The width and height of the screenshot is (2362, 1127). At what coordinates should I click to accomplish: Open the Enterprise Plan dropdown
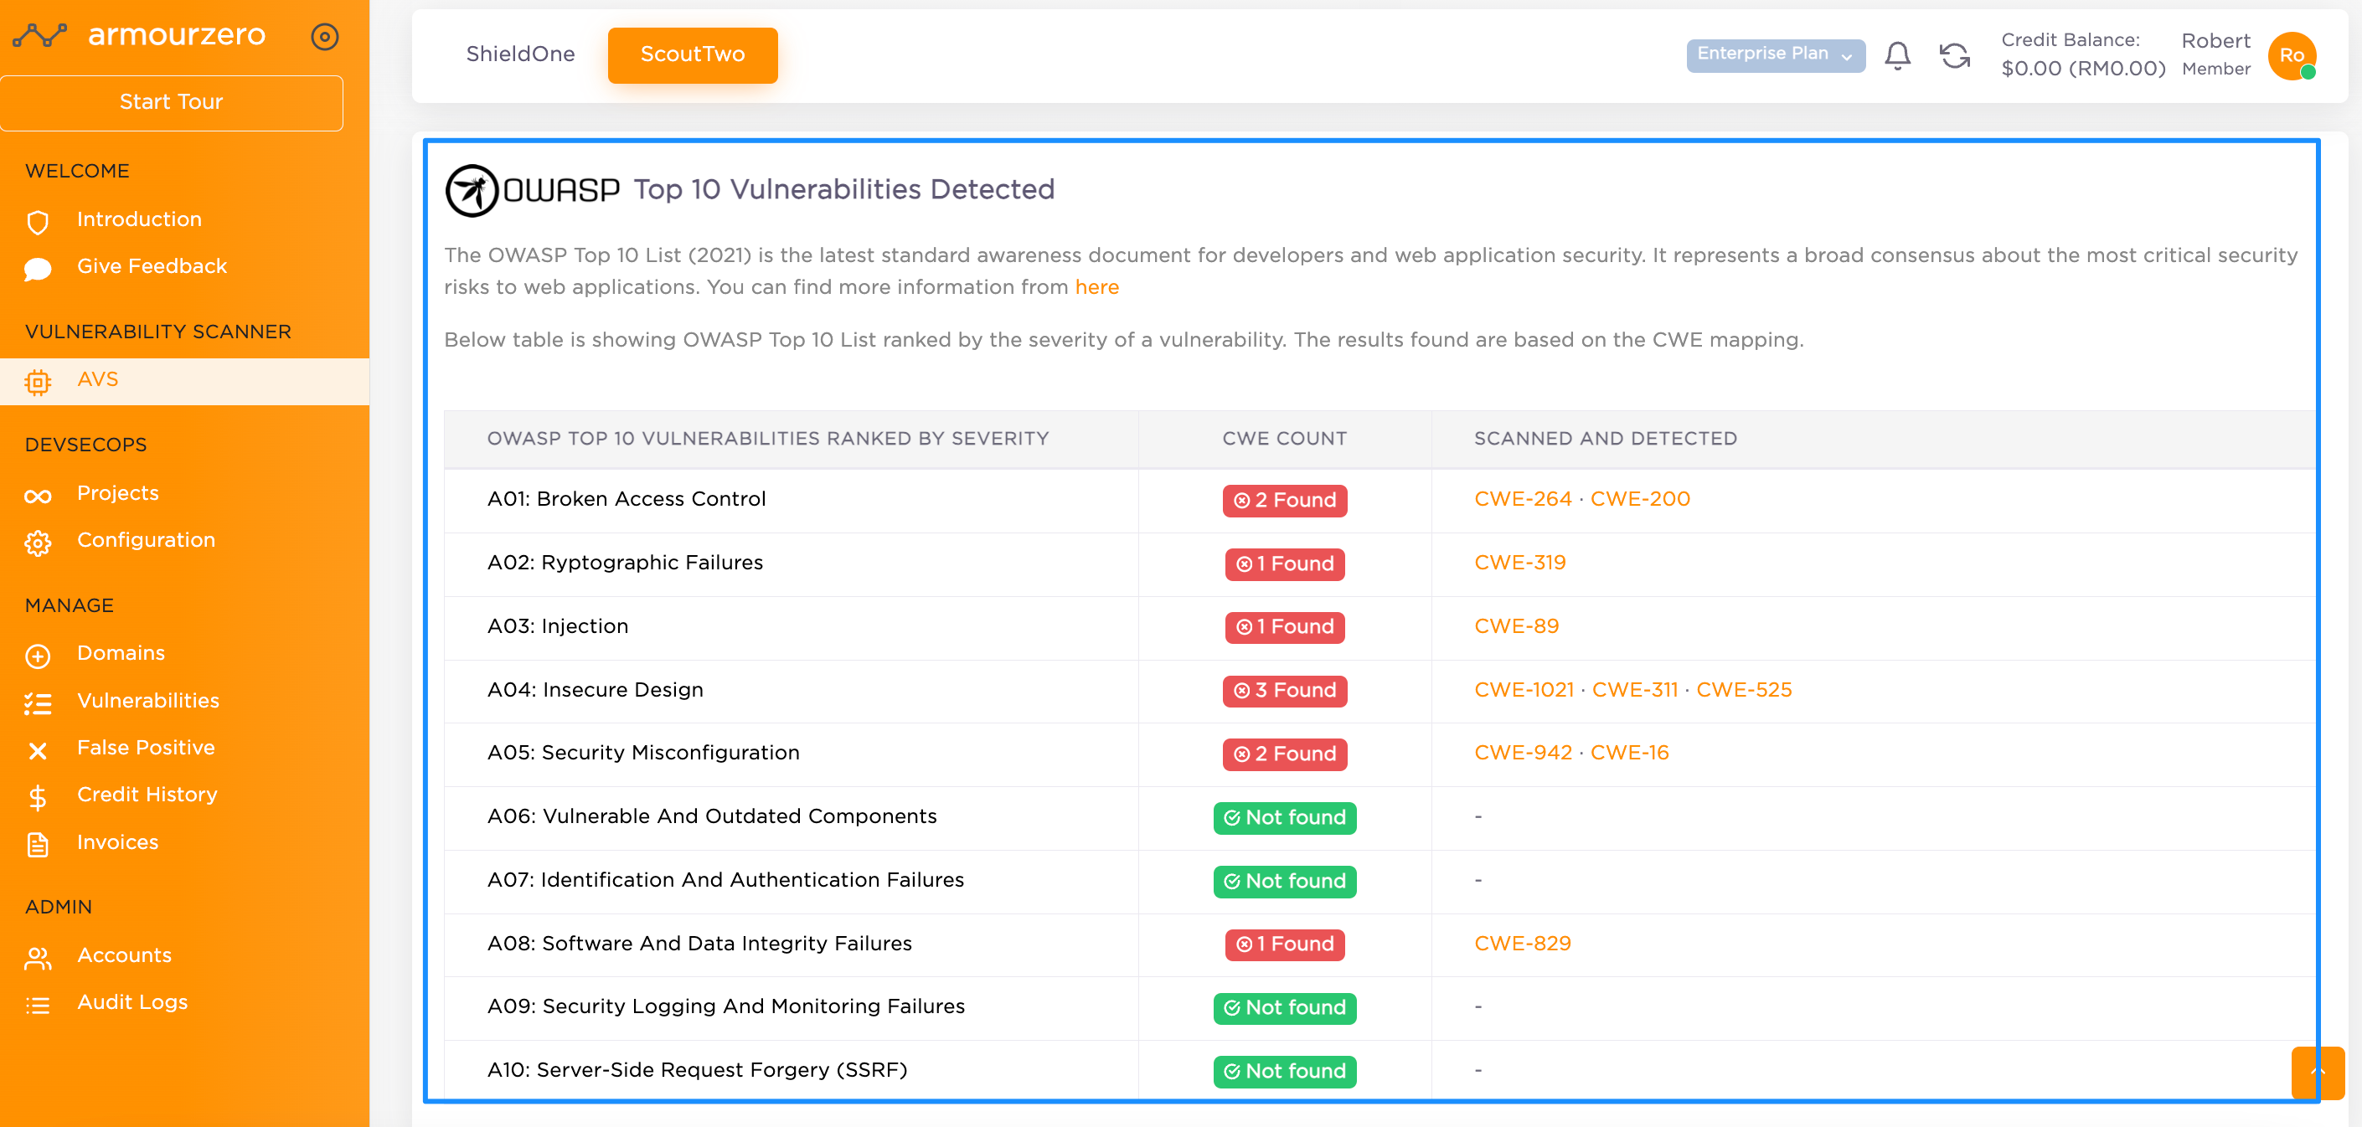(1774, 54)
